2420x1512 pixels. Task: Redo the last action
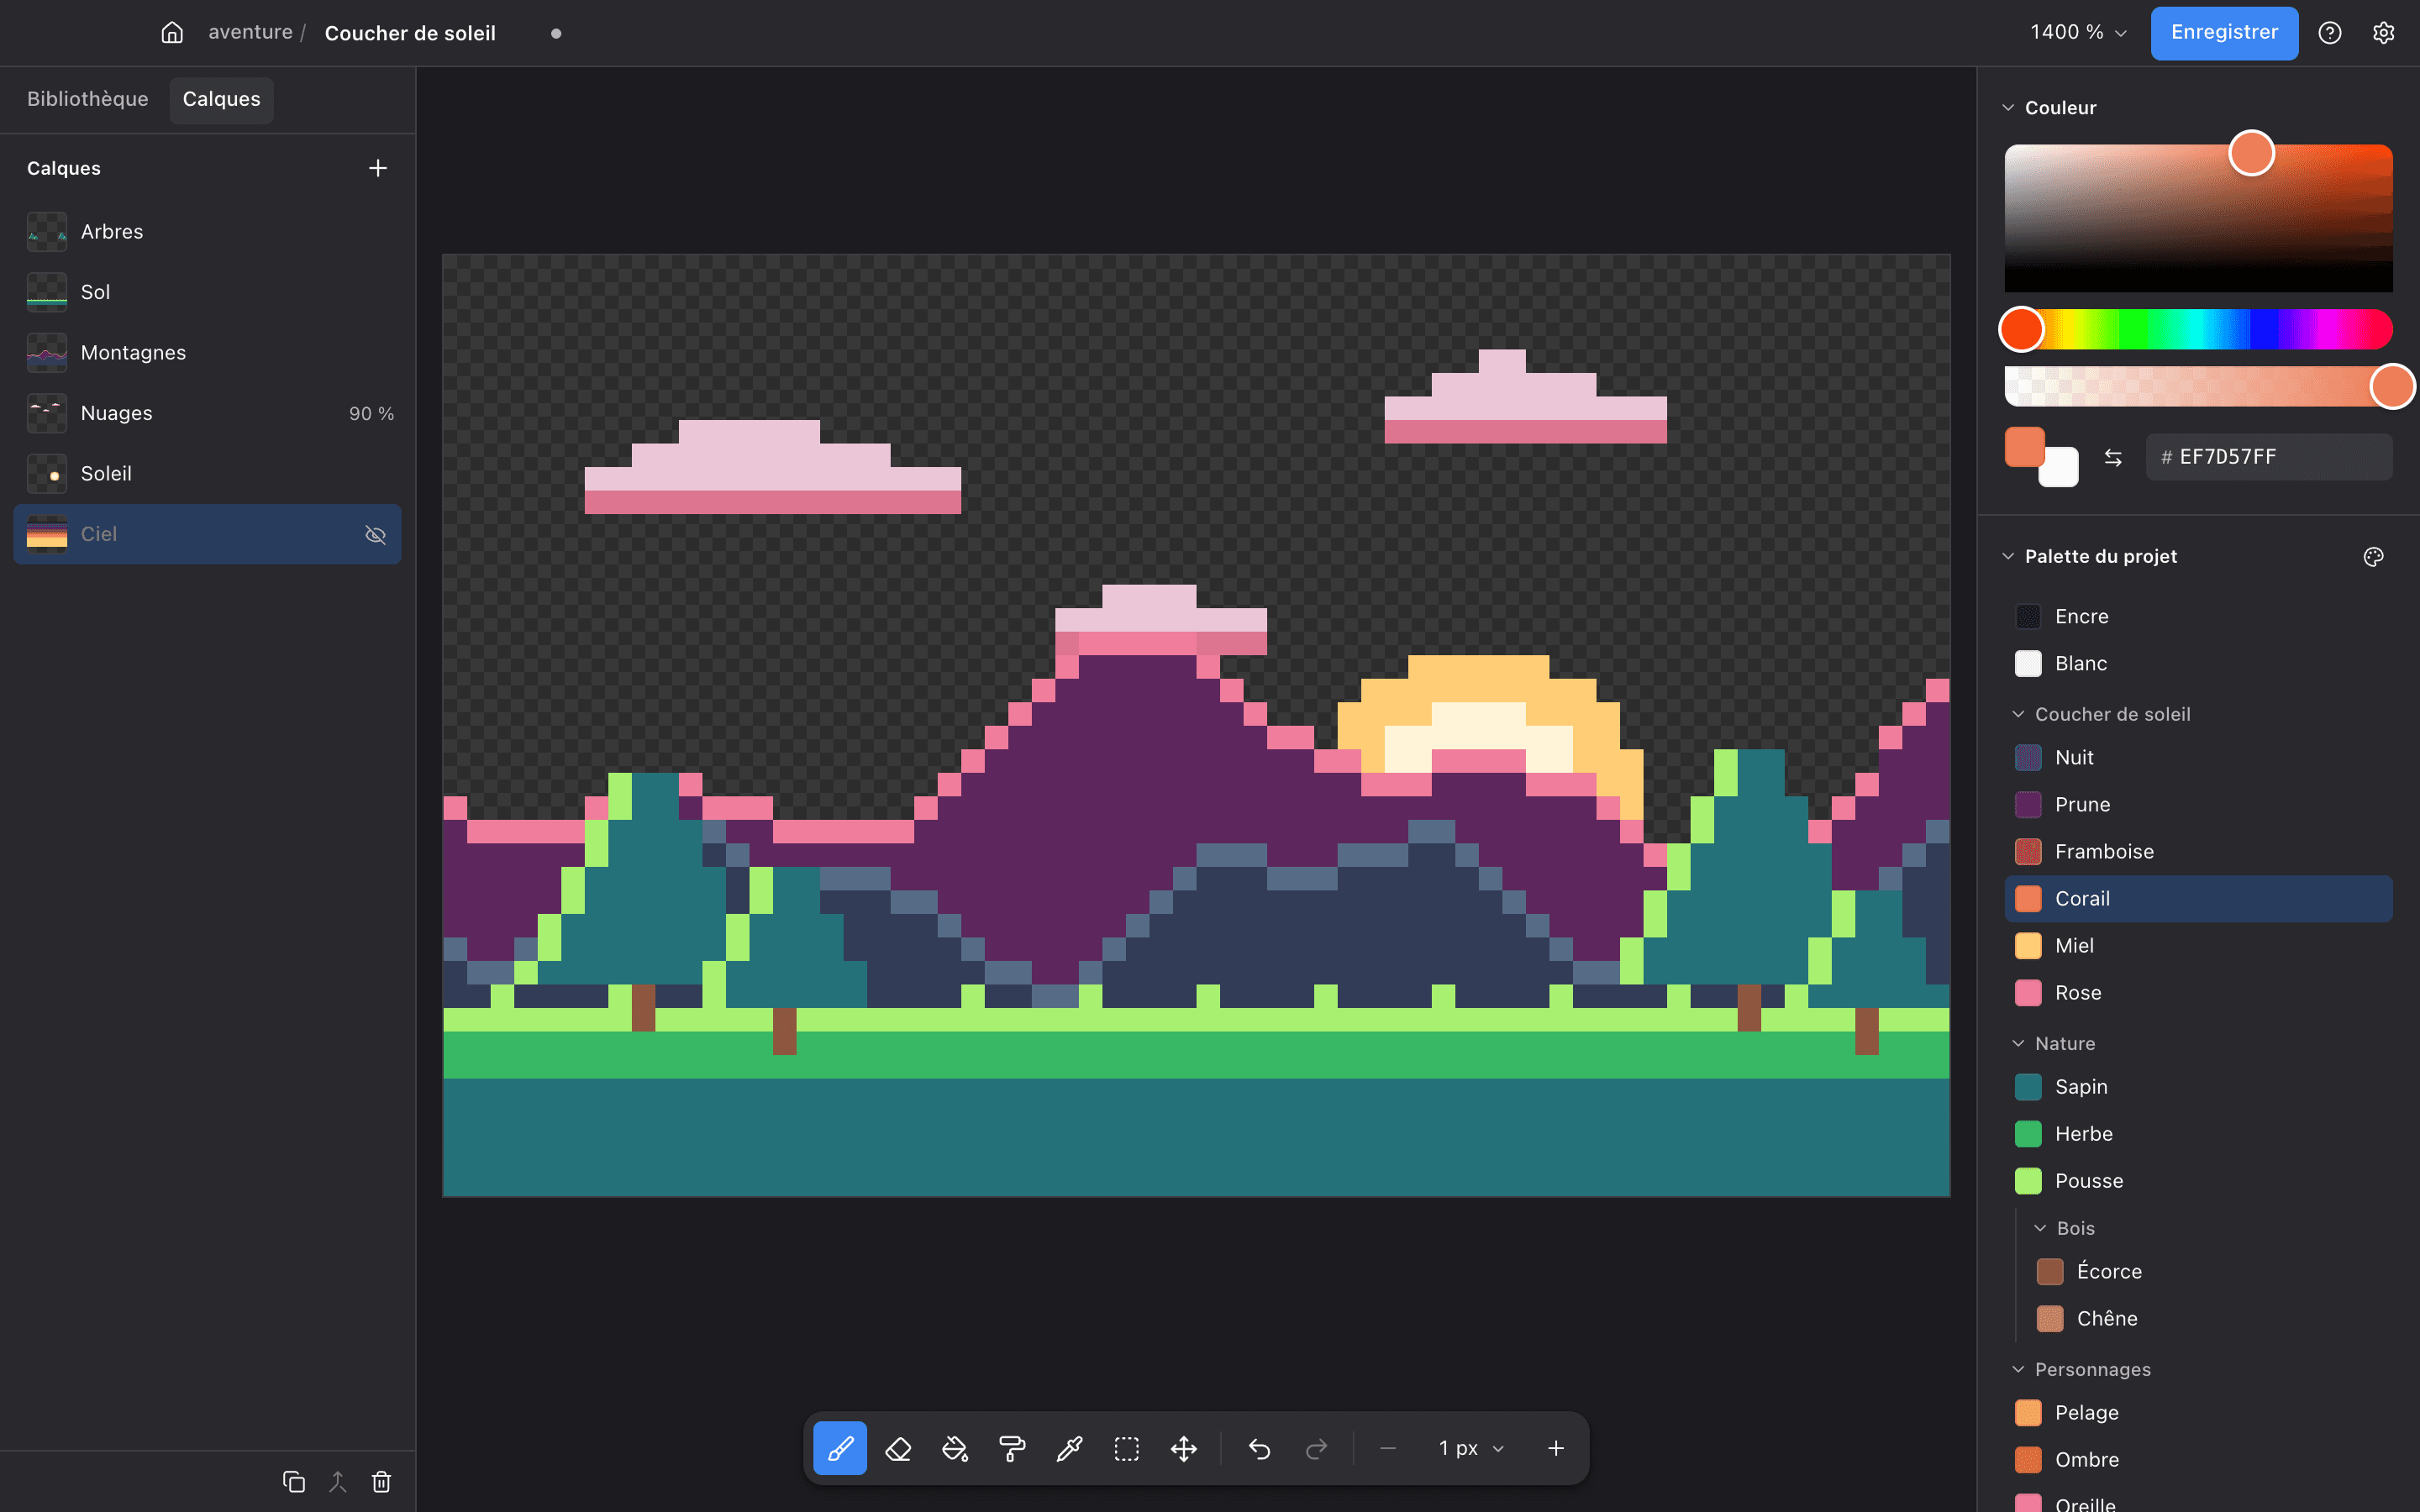click(x=1316, y=1448)
